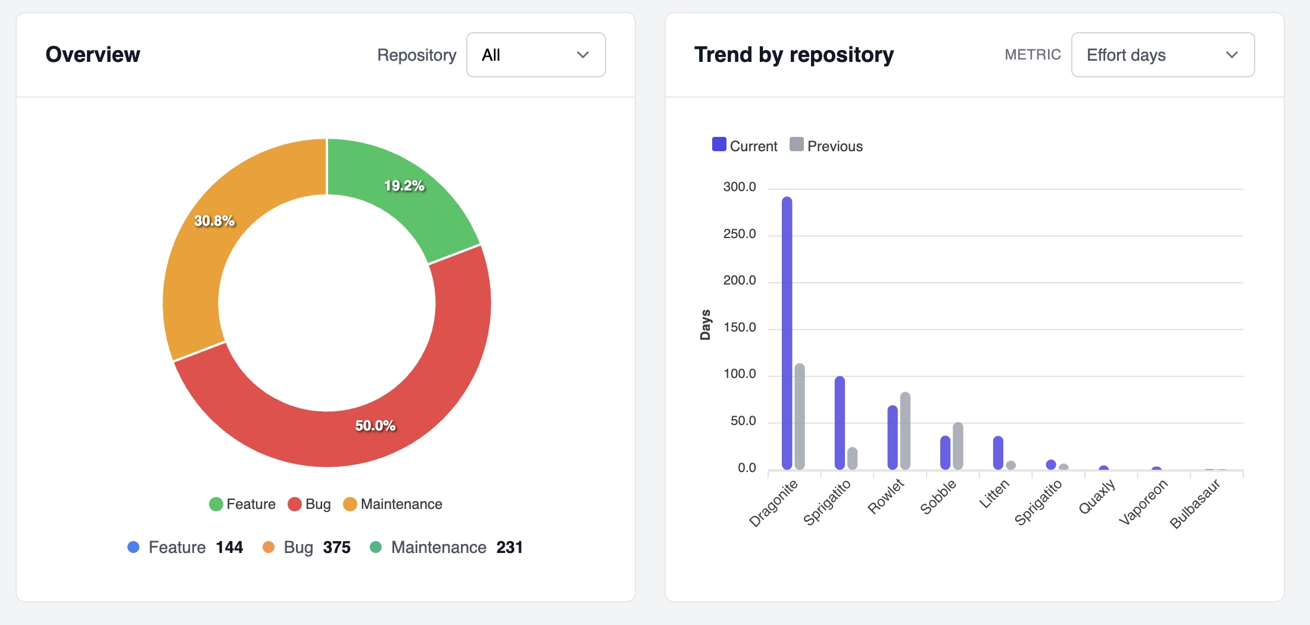Image resolution: width=1310 pixels, height=625 pixels.
Task: Hide the Bug series via the donut legend
Action: 309,504
